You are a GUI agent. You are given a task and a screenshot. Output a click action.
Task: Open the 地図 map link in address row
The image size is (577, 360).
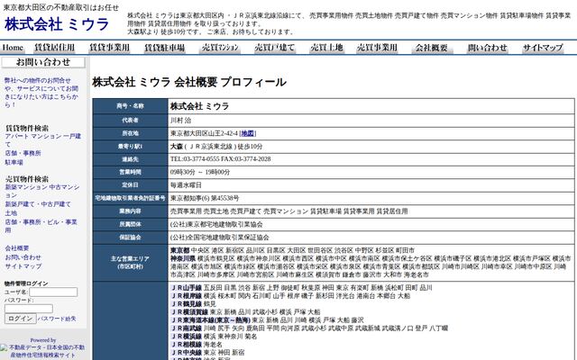[247, 133]
